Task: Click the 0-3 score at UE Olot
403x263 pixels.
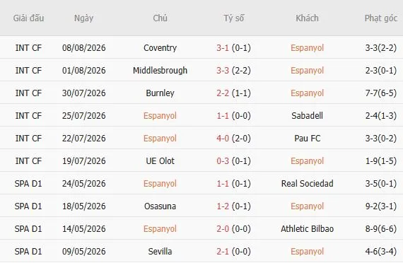Action: [223, 161]
